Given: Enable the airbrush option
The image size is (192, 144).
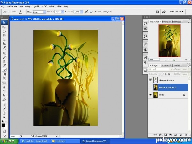Looking at the screenshot, I should point(86,12).
